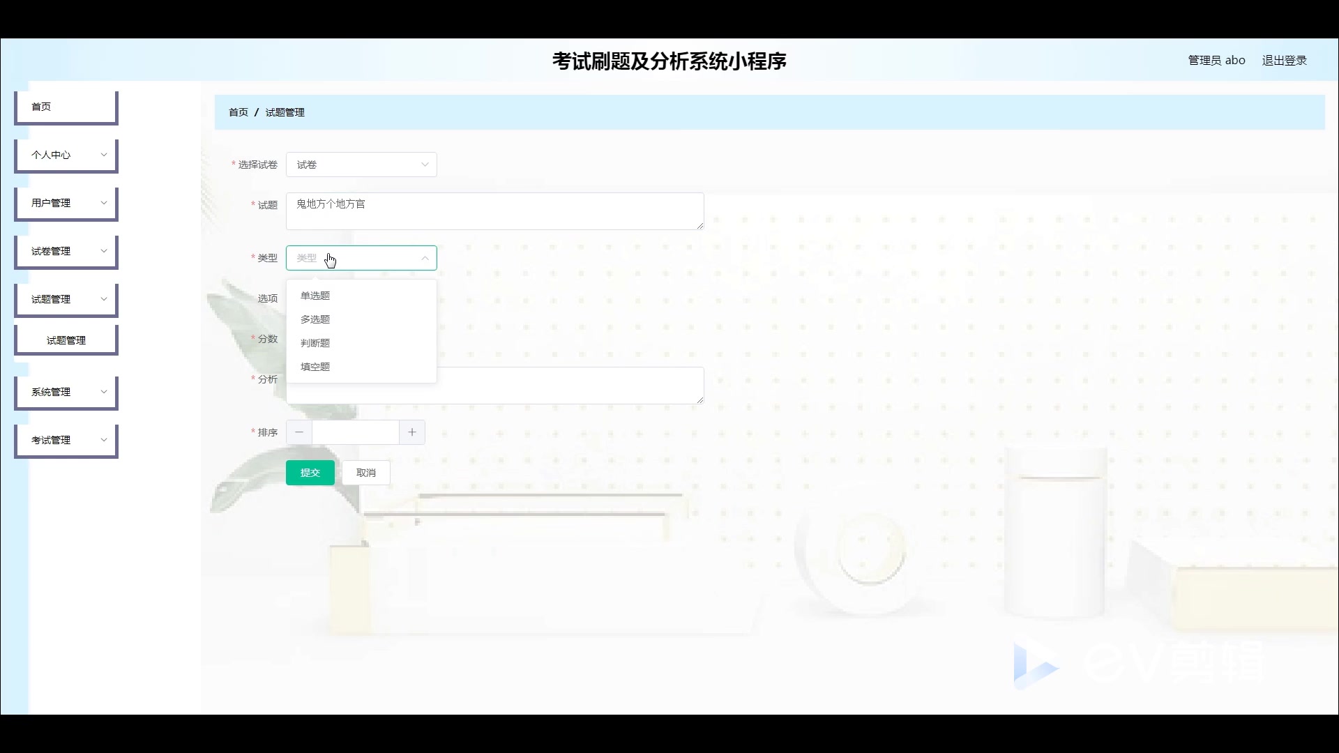1339x753 pixels.
Task: Click the plus icon on the 排序 stepper
Action: click(411, 432)
